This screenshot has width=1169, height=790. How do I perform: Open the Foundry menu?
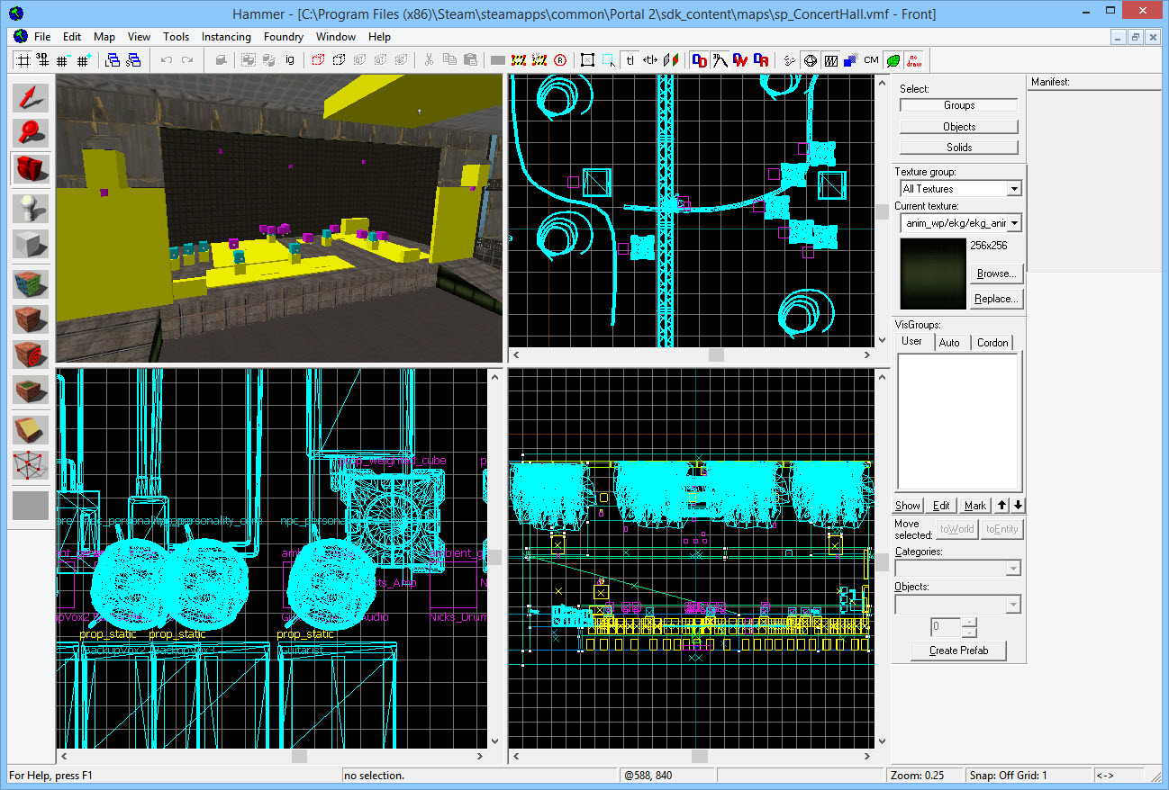pyautogui.click(x=284, y=37)
